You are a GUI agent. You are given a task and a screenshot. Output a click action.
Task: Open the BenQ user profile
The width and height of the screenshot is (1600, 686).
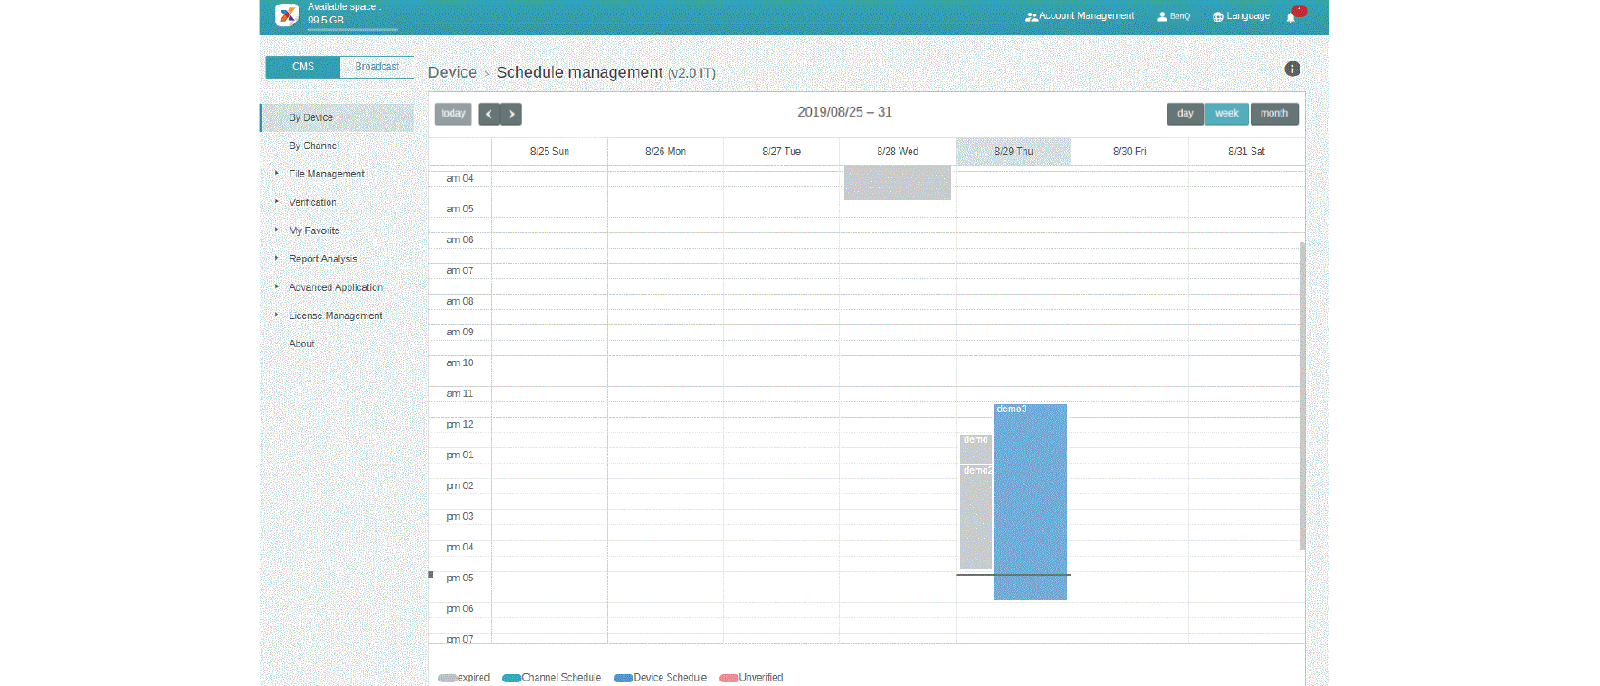coord(1174,16)
